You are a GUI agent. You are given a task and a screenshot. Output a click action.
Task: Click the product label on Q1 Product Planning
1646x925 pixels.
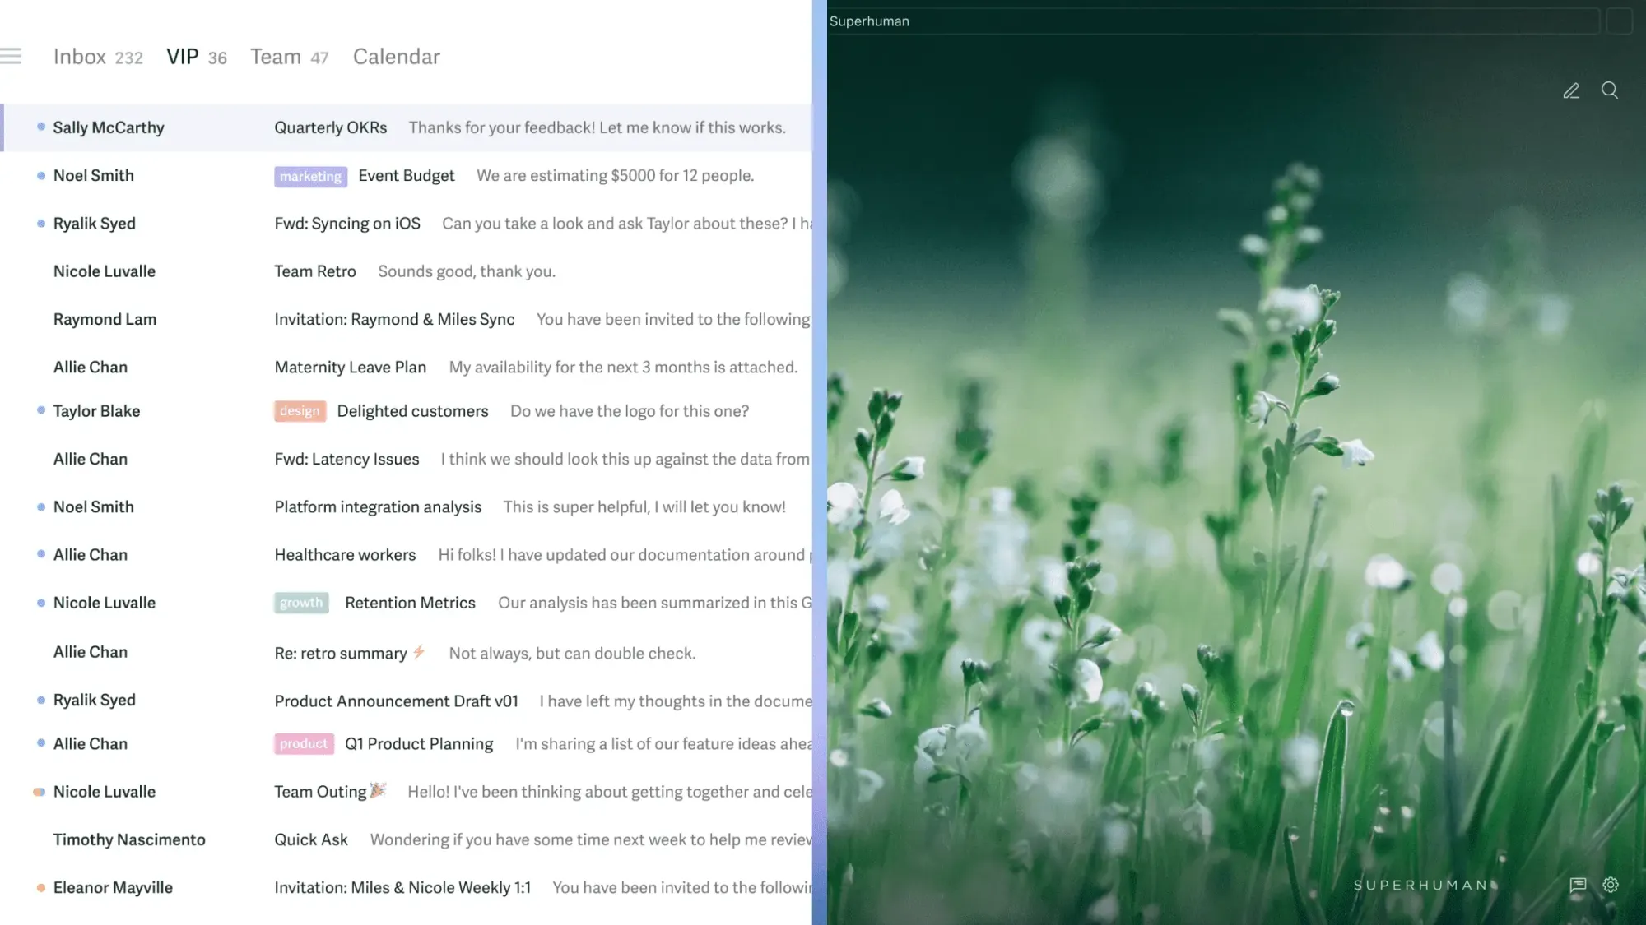pos(303,744)
